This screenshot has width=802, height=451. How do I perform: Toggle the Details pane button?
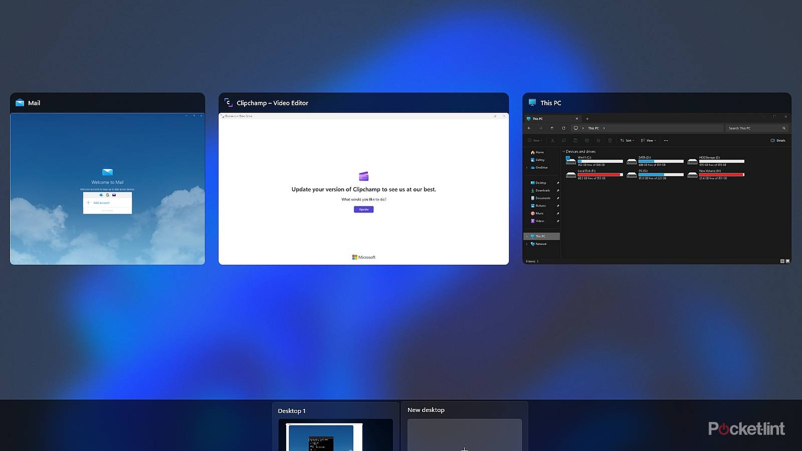(778, 141)
